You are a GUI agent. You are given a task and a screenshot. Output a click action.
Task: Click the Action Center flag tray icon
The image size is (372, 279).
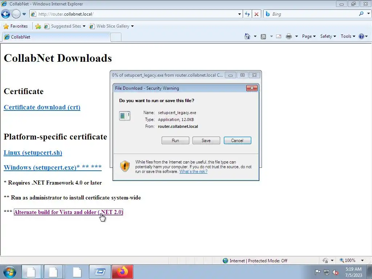tap(318, 272)
